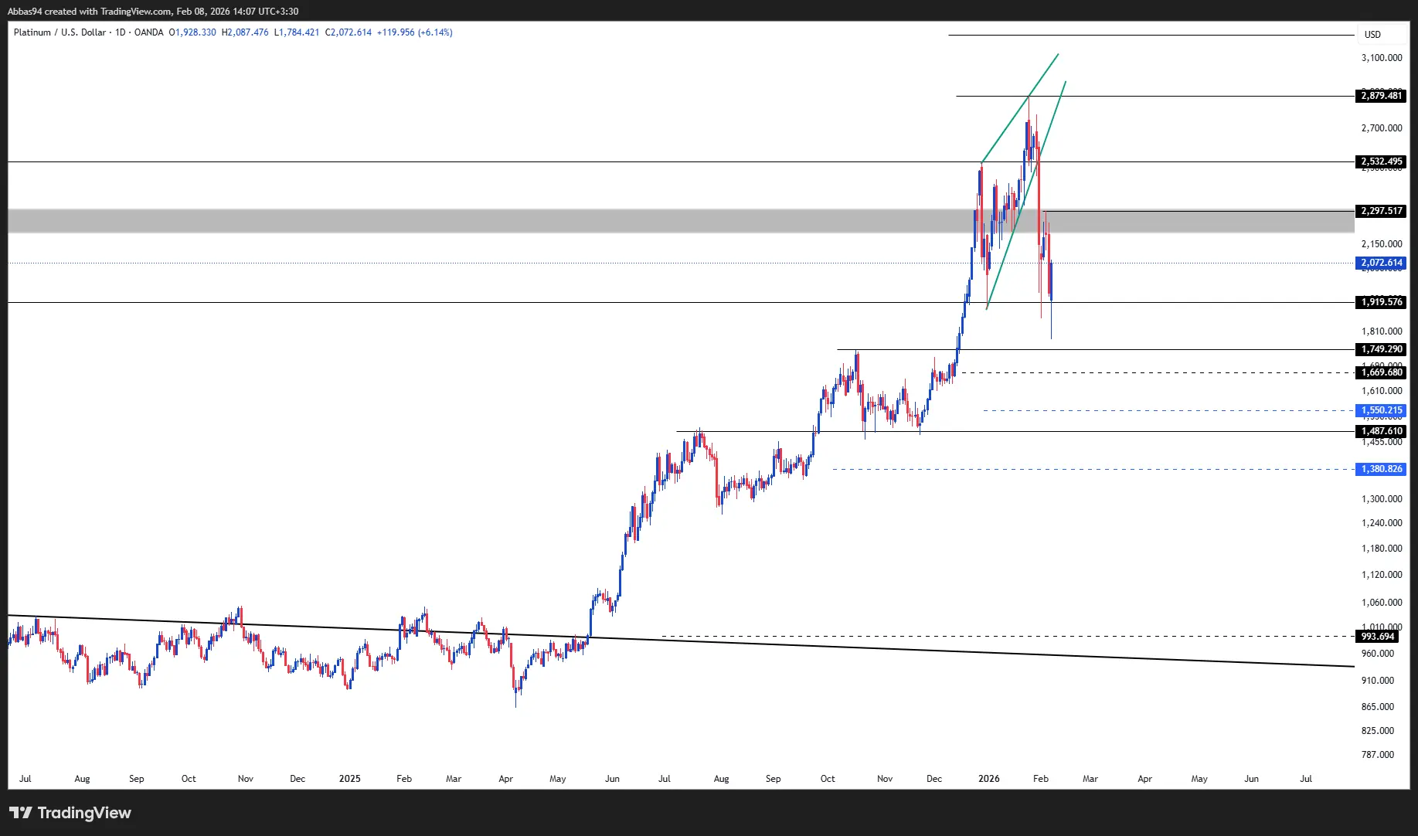Click the TradingView logo icon
1418x836 pixels.
pyautogui.click(x=21, y=813)
